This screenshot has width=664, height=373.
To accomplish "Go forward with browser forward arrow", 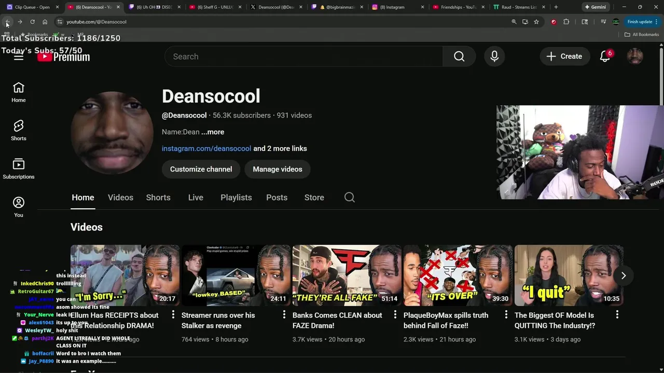I will point(20,22).
